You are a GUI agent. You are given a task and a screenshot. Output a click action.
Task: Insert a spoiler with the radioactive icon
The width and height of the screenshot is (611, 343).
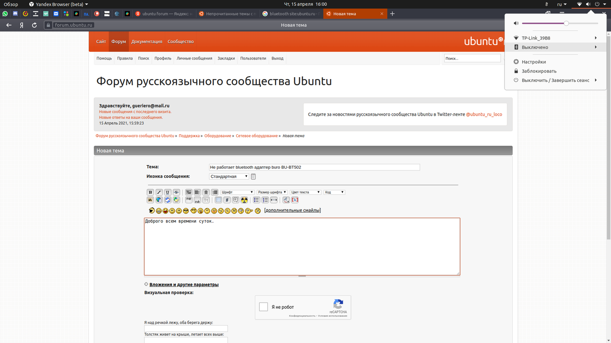244,200
